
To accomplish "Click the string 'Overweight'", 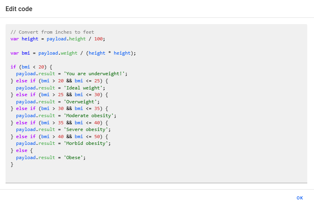I will pos(80,102).
